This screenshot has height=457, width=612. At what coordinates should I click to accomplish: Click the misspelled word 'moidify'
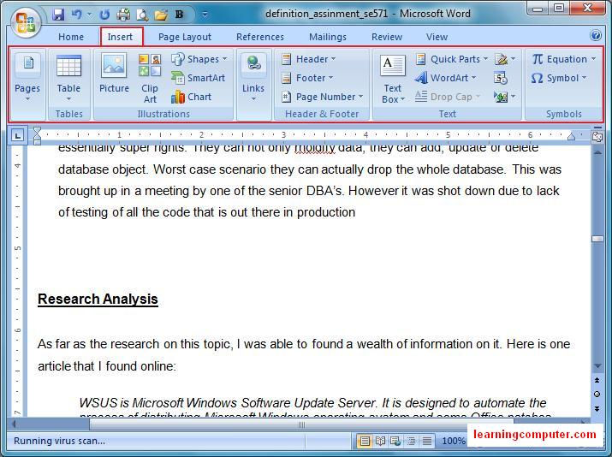pos(315,147)
